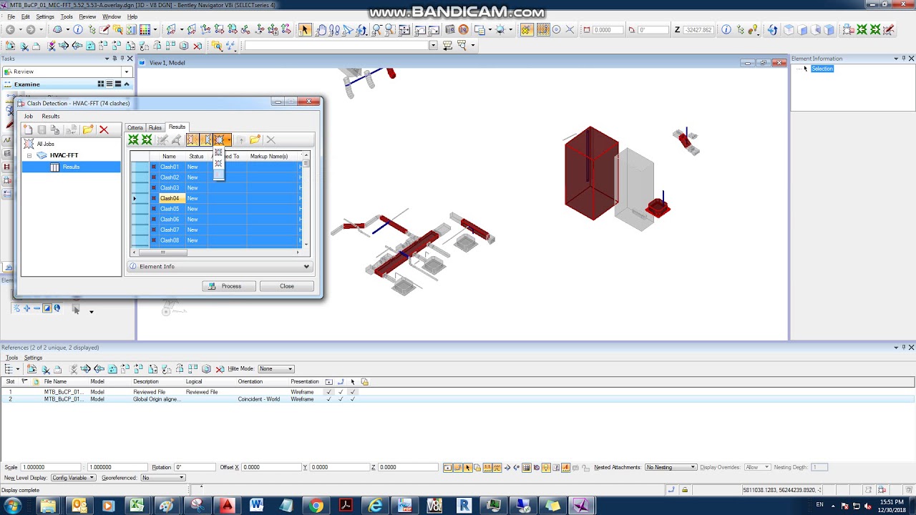Click the reference Rotation input field
Screen dimensions: 916x515
point(194,468)
